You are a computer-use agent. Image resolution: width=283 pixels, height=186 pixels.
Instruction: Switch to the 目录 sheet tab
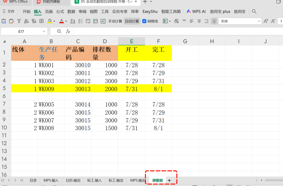tap(33, 180)
